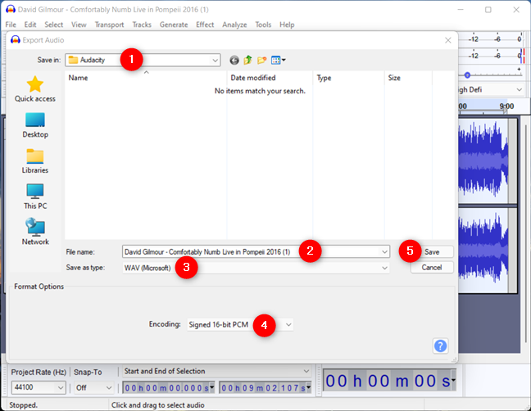This screenshot has height=411, width=531.
Task: Click the upper channel waveform in Audacity
Action: tap(483, 160)
